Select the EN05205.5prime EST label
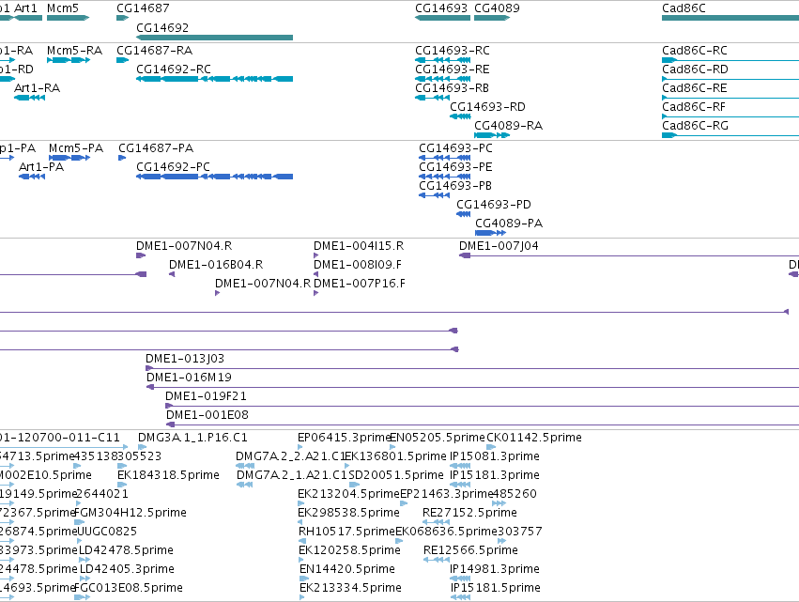This screenshot has width=799, height=602. pyautogui.click(x=438, y=438)
